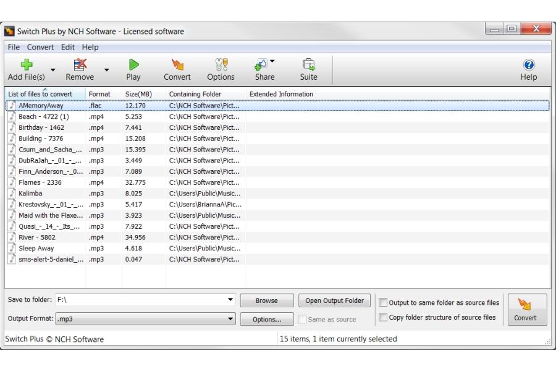Click the 0.047 size value

[133, 259]
